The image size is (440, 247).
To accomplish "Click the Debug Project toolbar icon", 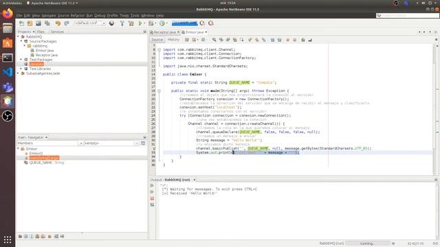I will 151,23.
